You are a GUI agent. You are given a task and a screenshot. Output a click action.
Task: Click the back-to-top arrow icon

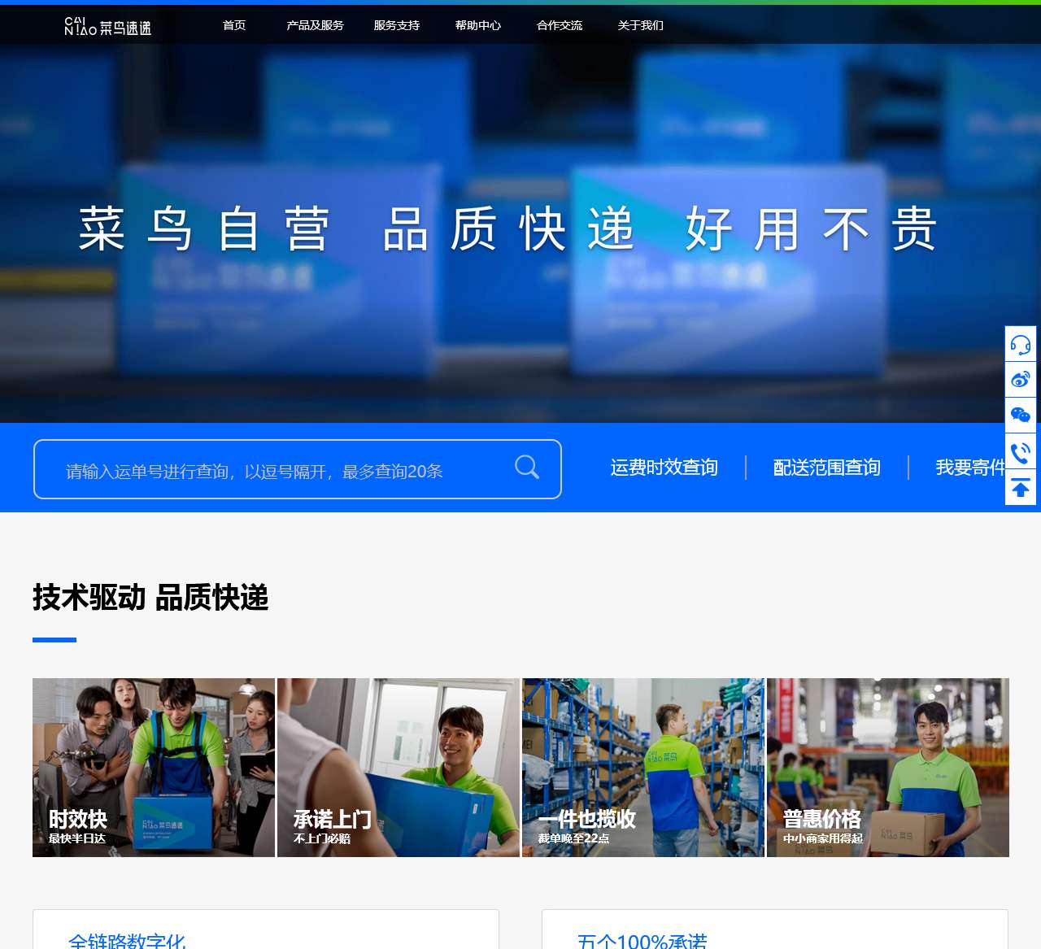tap(1021, 487)
